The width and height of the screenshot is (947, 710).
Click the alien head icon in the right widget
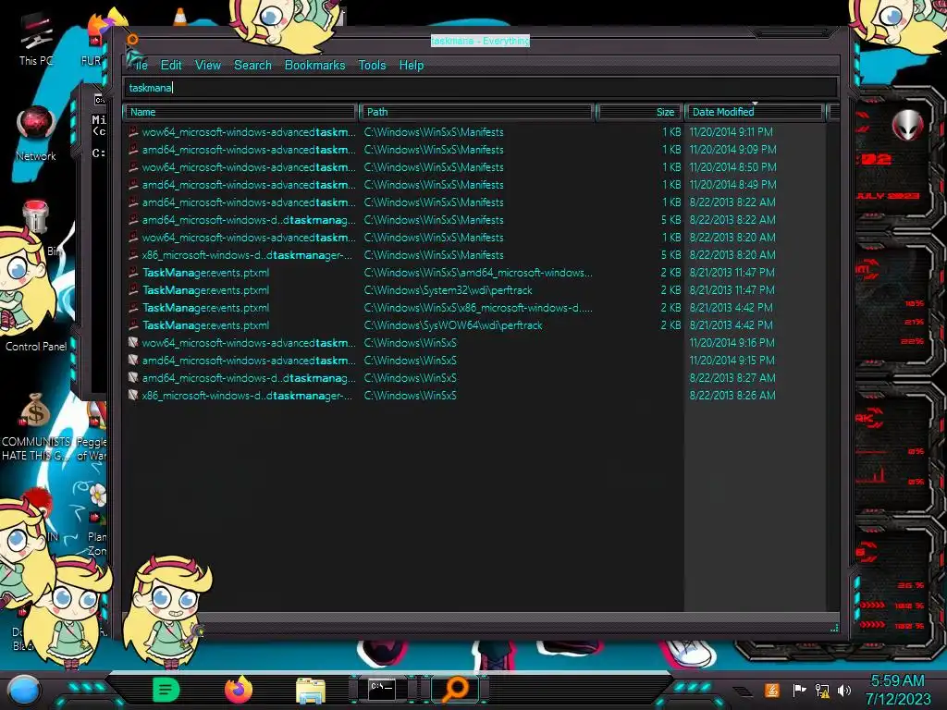coord(907,126)
